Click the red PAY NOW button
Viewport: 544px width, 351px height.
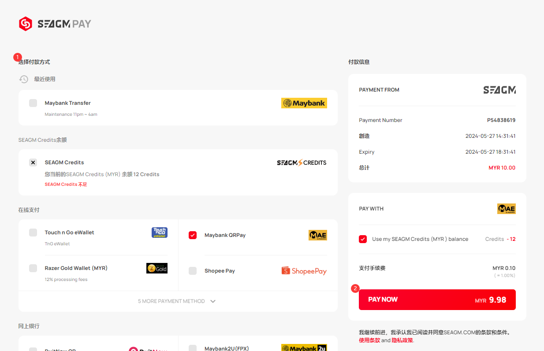click(x=437, y=299)
